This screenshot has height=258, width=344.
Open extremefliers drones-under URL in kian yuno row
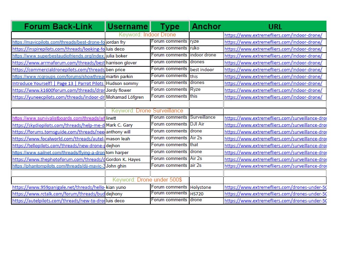pos(275,187)
